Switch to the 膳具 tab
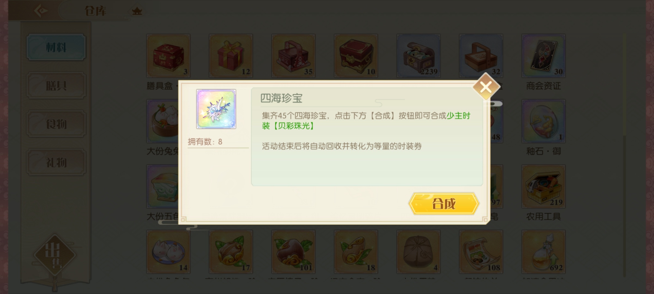654x294 pixels. [x=56, y=85]
